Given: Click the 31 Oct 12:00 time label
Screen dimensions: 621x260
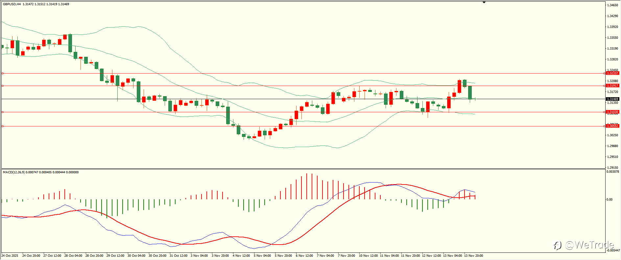Looking at the screenshot, I should pos(179,256).
